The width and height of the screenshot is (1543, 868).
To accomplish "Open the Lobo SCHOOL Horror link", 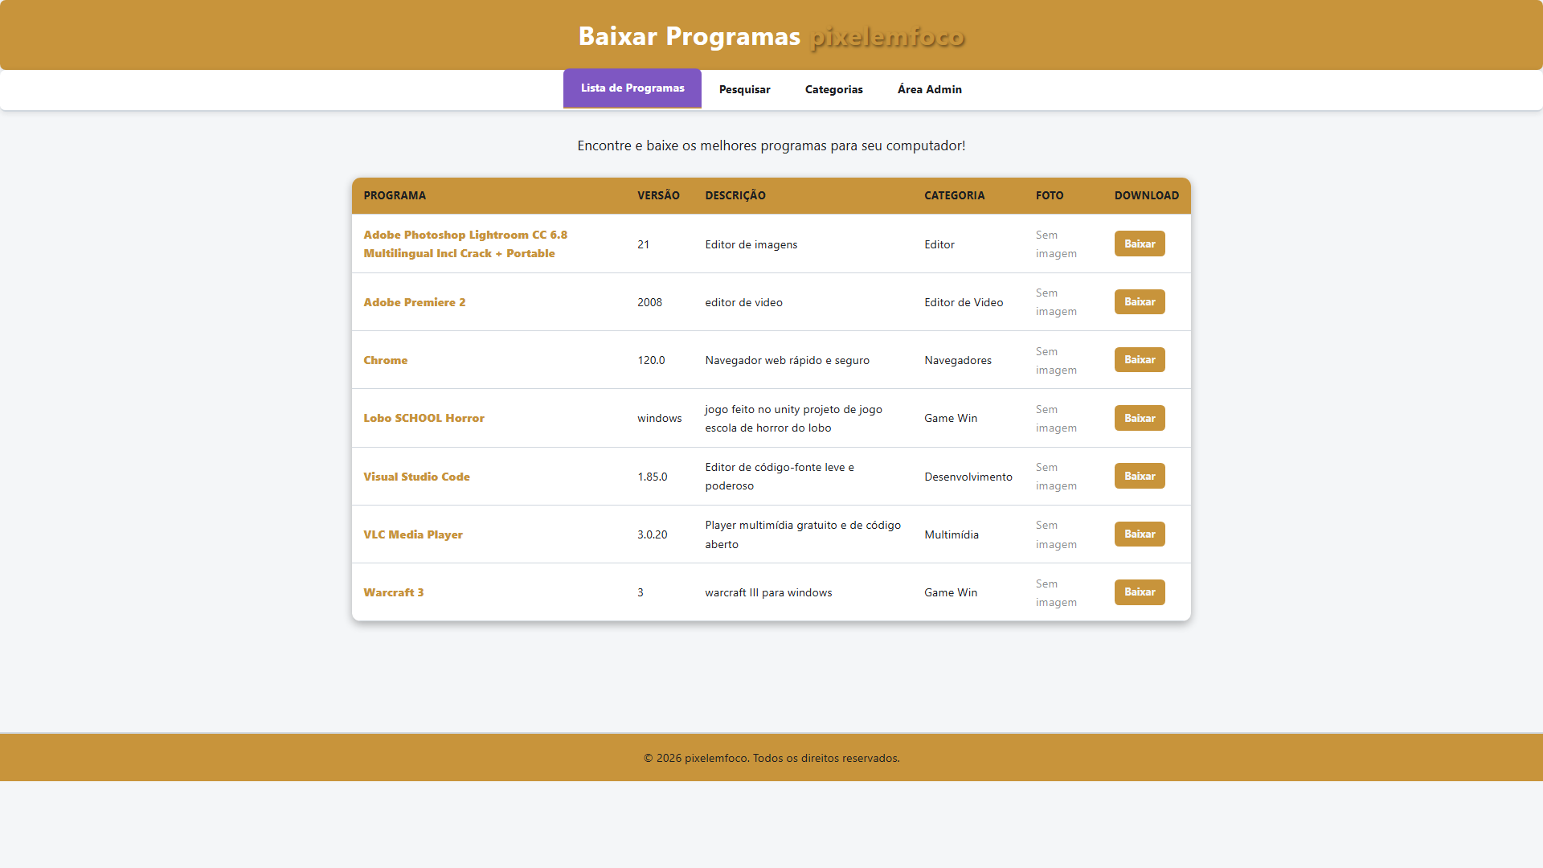I will pos(424,418).
